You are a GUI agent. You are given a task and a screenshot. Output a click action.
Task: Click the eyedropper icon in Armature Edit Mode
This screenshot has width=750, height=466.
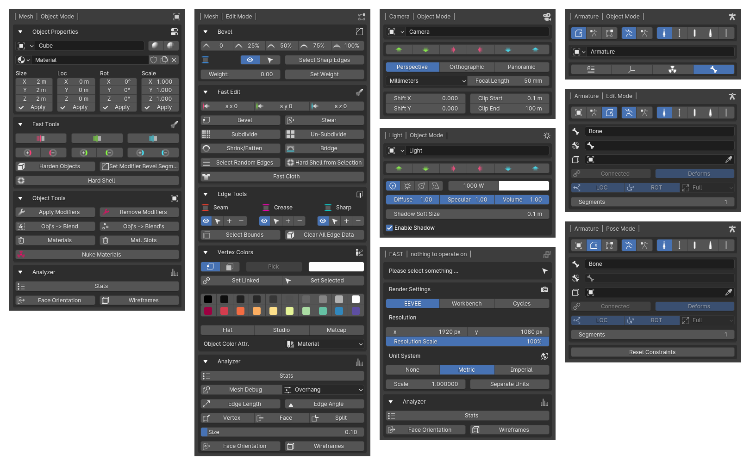coord(728,159)
